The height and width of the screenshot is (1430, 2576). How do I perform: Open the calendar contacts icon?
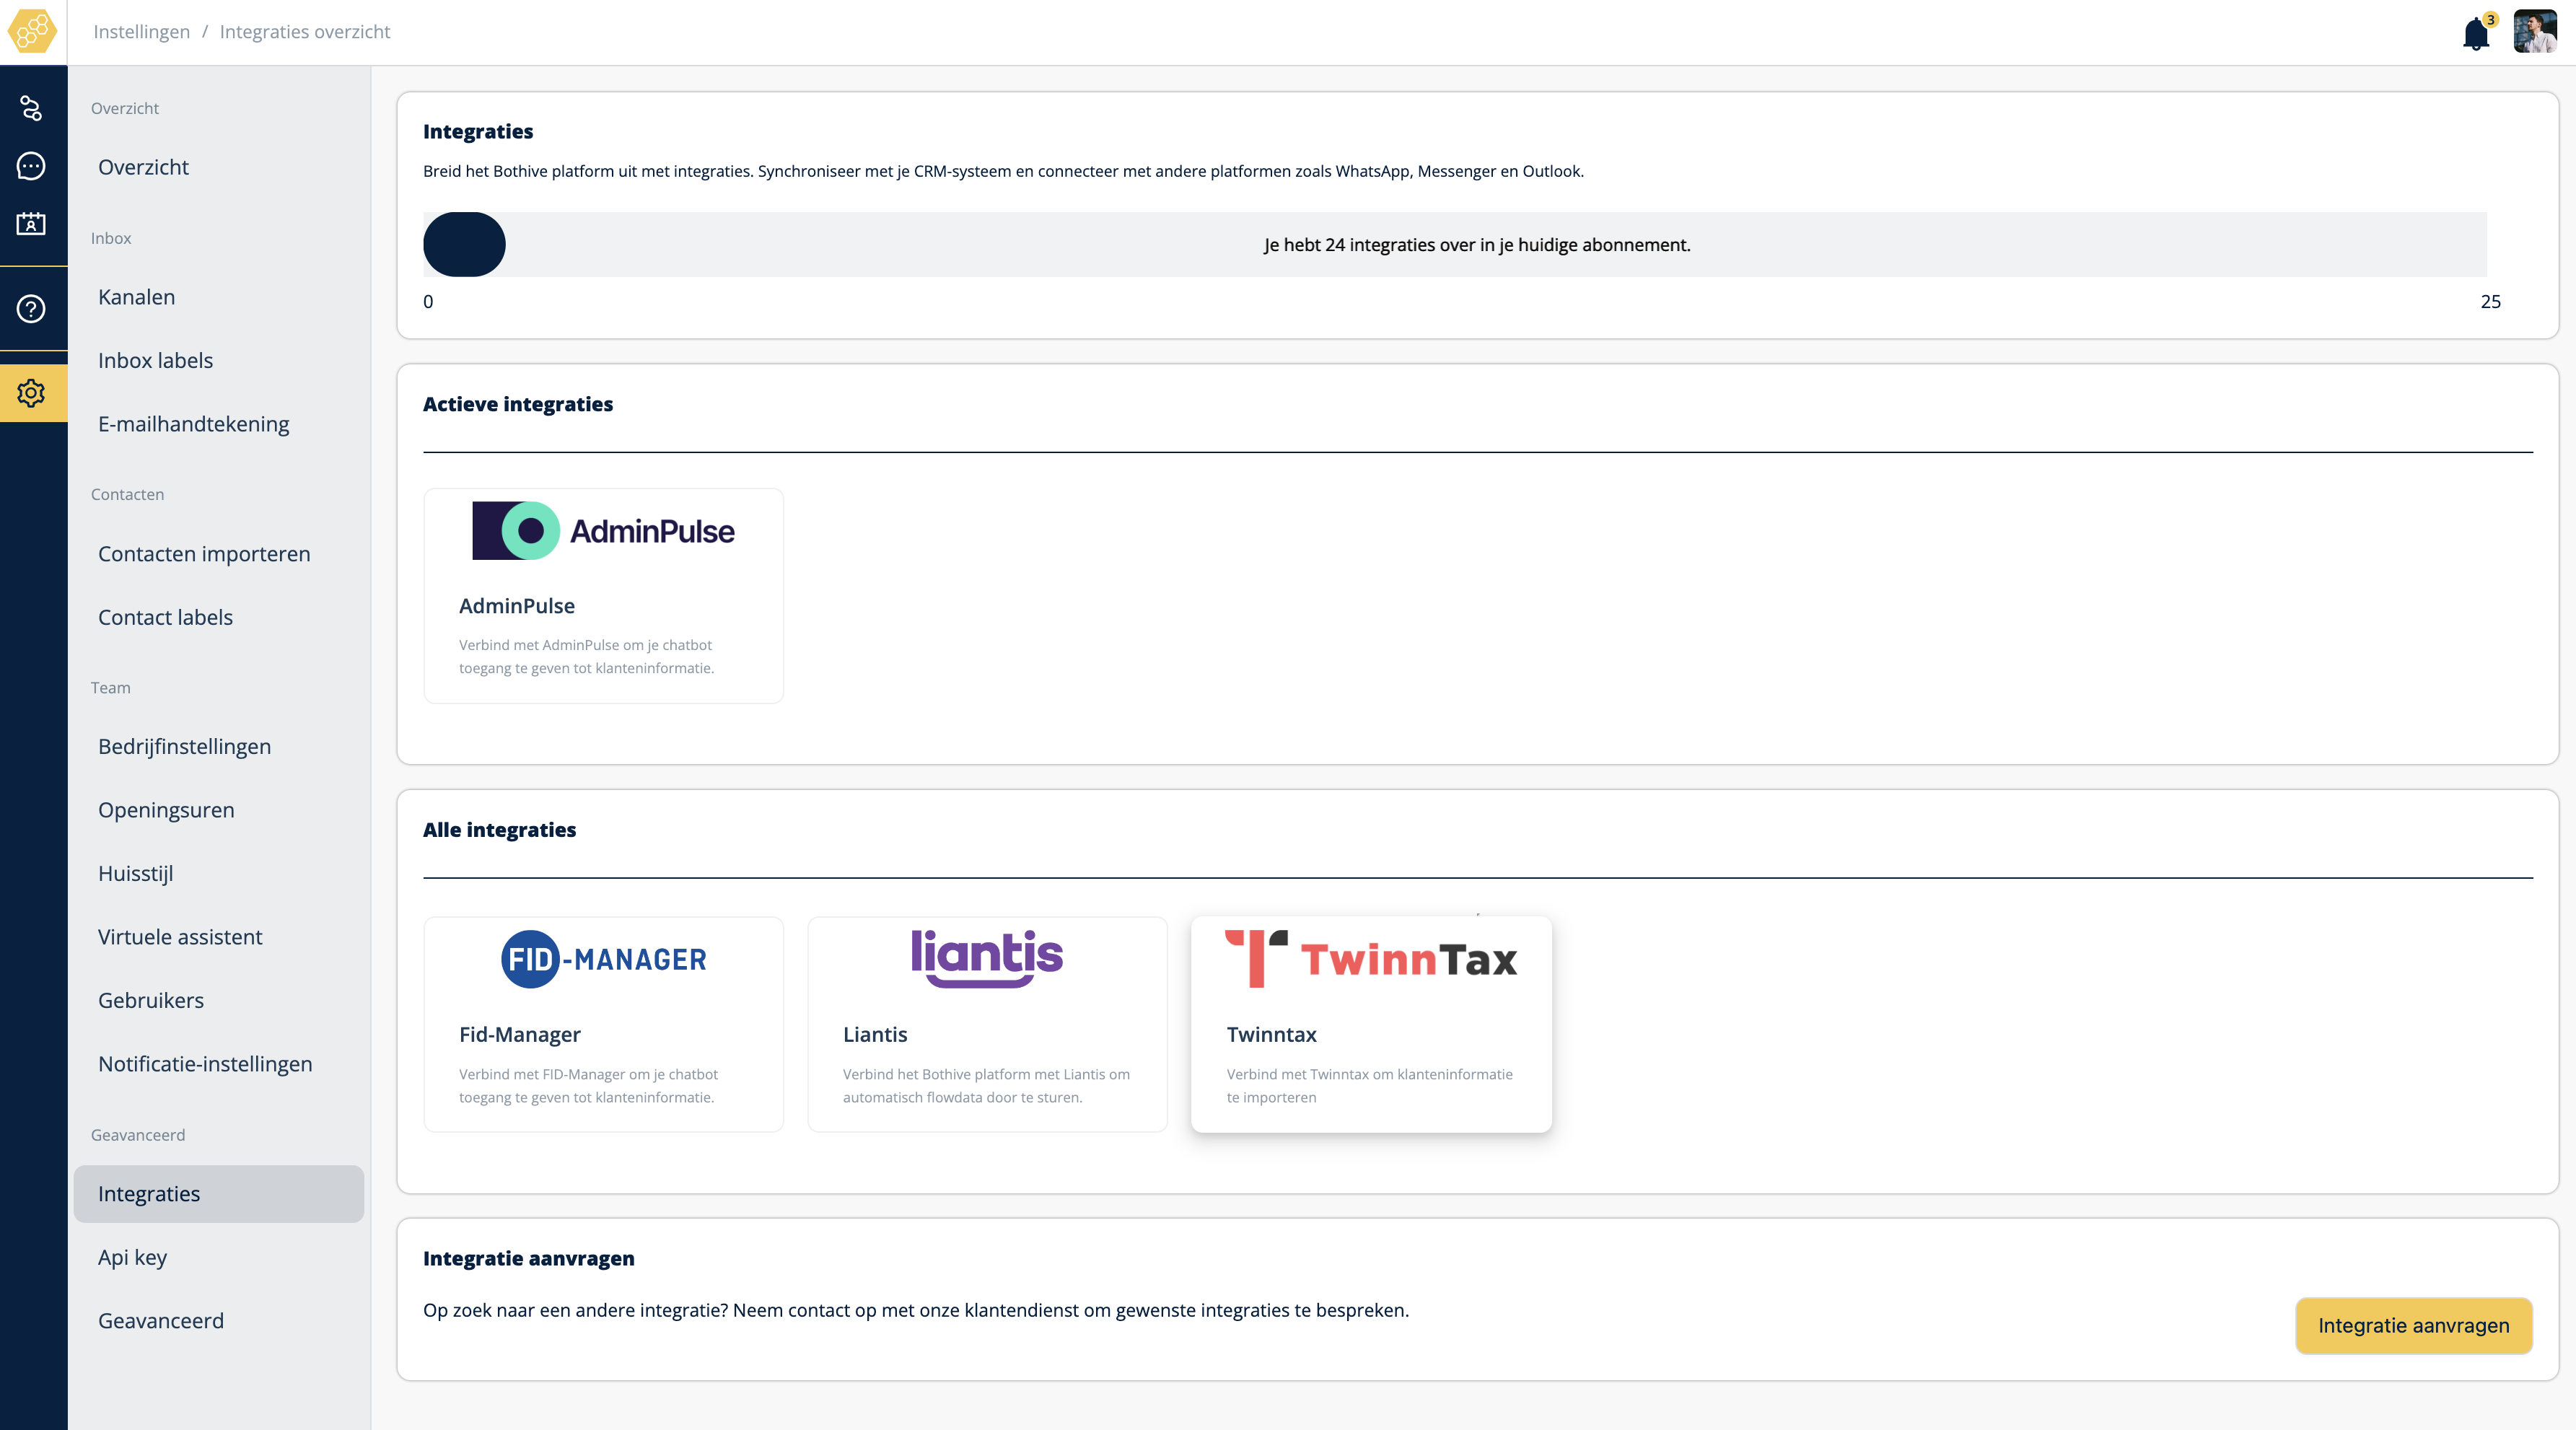(x=32, y=224)
